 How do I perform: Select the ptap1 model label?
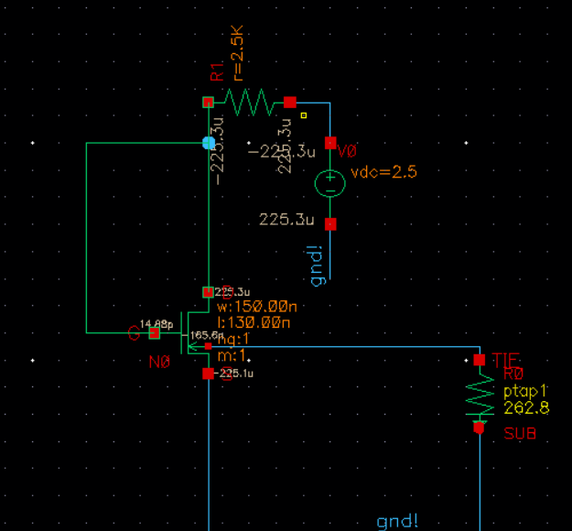click(x=525, y=391)
